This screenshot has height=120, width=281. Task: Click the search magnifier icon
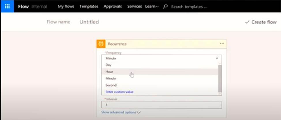tap(165, 7)
